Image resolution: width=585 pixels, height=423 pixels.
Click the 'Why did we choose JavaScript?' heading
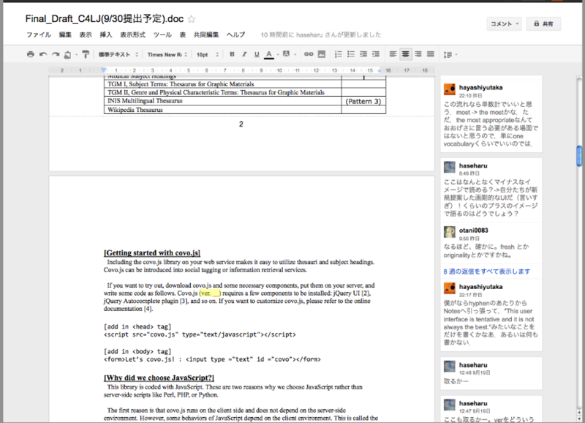(159, 378)
